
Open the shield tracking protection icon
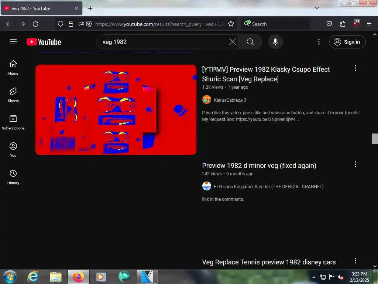pyautogui.click(x=61, y=24)
